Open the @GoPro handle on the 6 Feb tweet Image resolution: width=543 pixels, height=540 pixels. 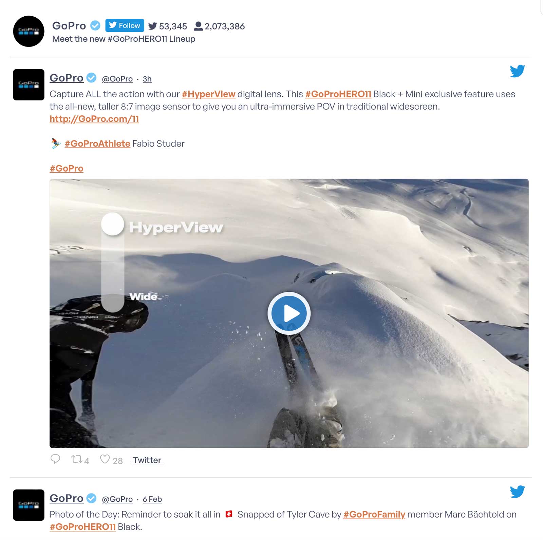(x=117, y=499)
